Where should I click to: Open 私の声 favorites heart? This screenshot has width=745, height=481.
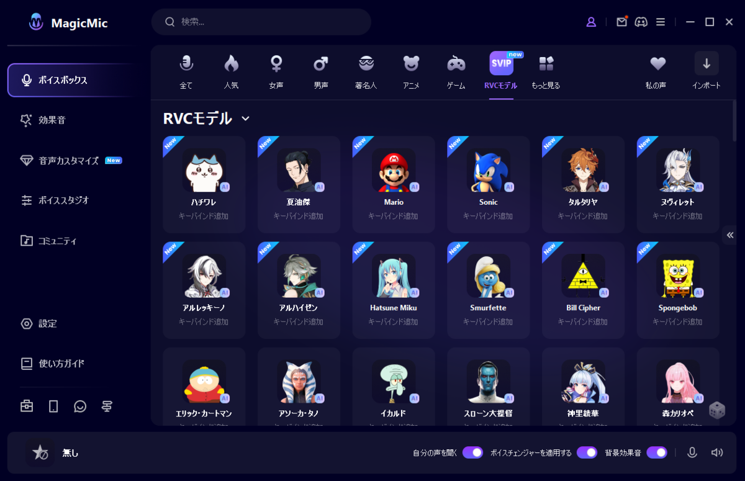tap(657, 72)
